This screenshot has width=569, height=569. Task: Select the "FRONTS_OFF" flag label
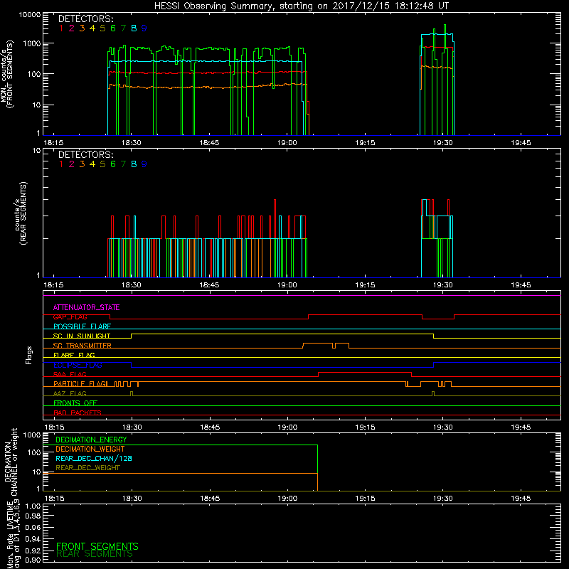tap(75, 403)
